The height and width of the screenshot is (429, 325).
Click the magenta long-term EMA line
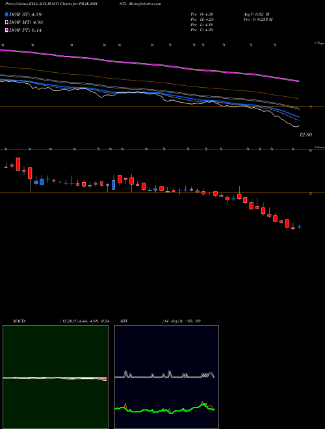tap(153, 64)
